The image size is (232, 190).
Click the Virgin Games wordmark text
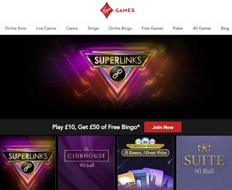click(x=125, y=10)
